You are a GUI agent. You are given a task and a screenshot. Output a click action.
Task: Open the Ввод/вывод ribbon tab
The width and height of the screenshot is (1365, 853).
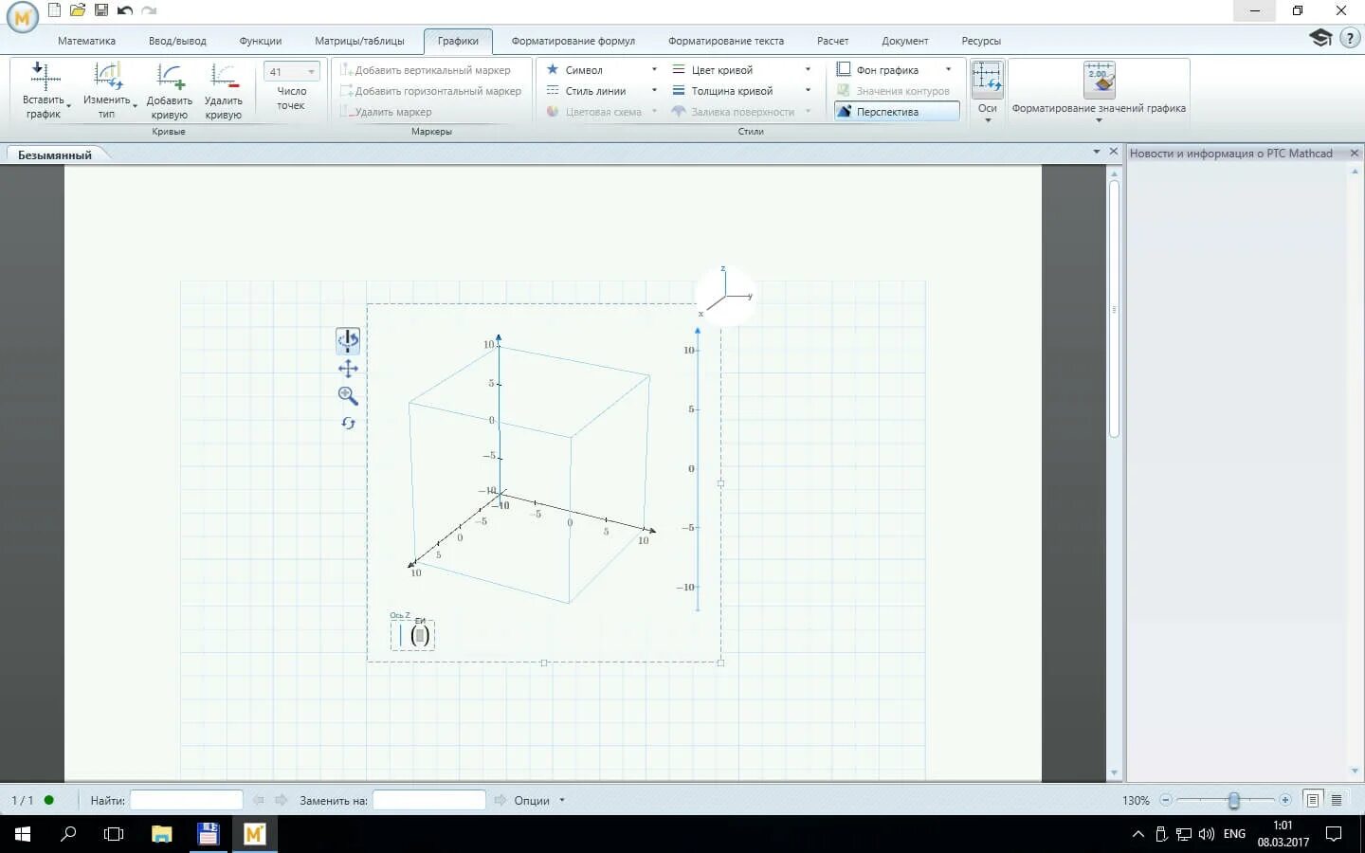(x=177, y=41)
